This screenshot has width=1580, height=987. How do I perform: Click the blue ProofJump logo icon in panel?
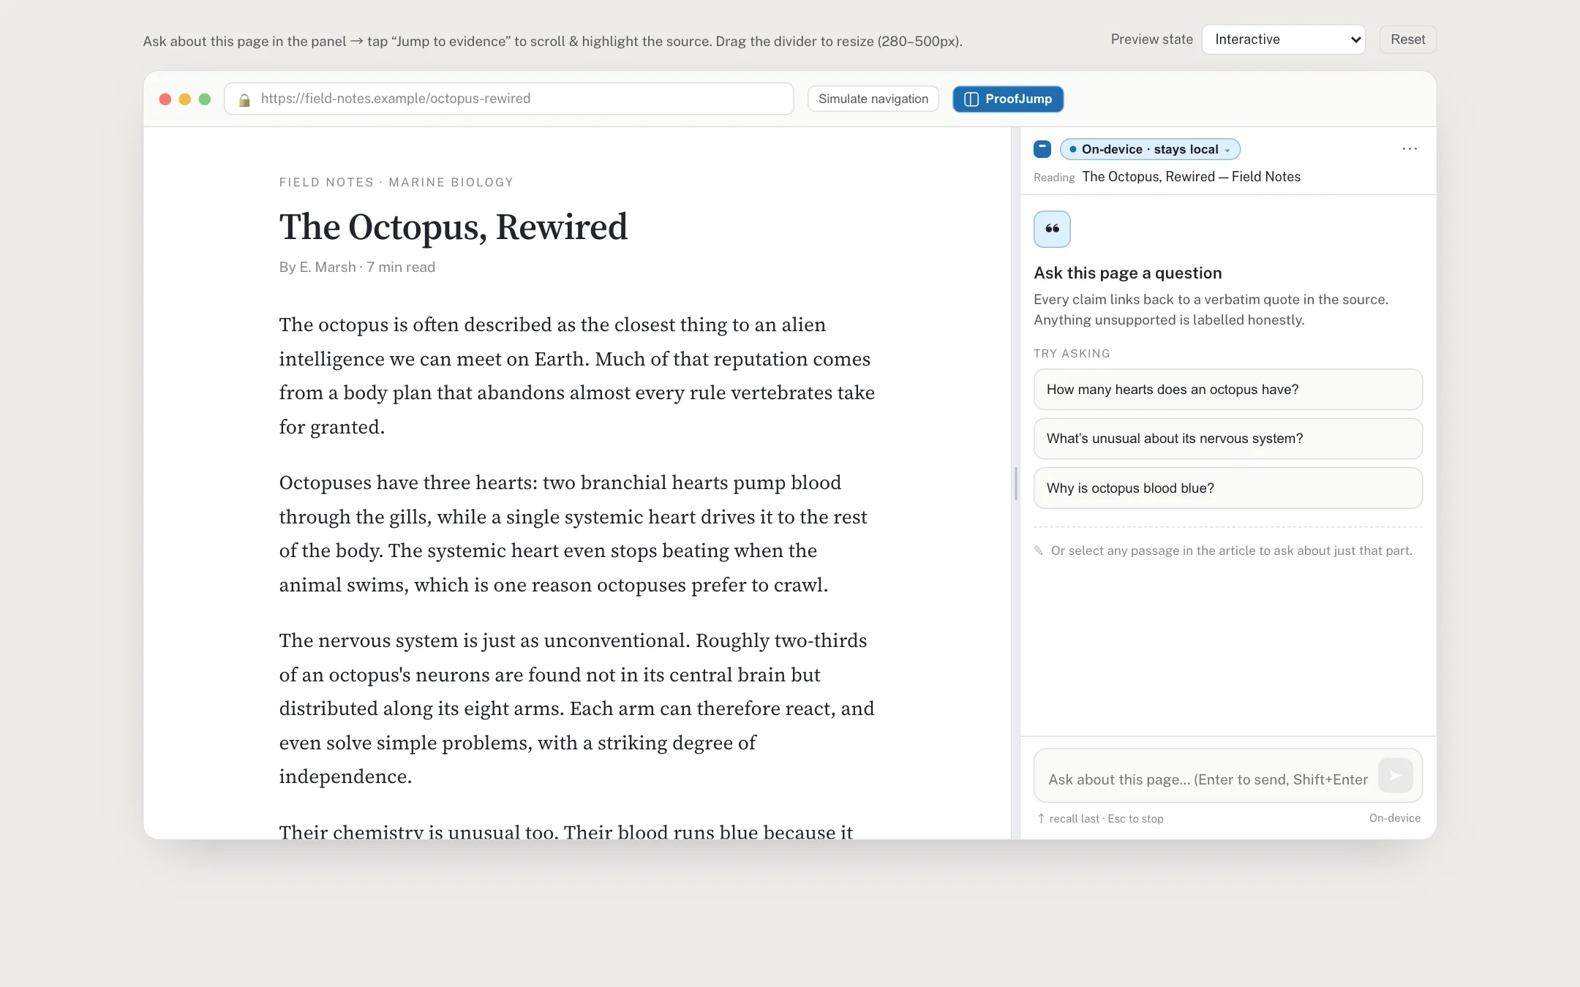(1042, 149)
